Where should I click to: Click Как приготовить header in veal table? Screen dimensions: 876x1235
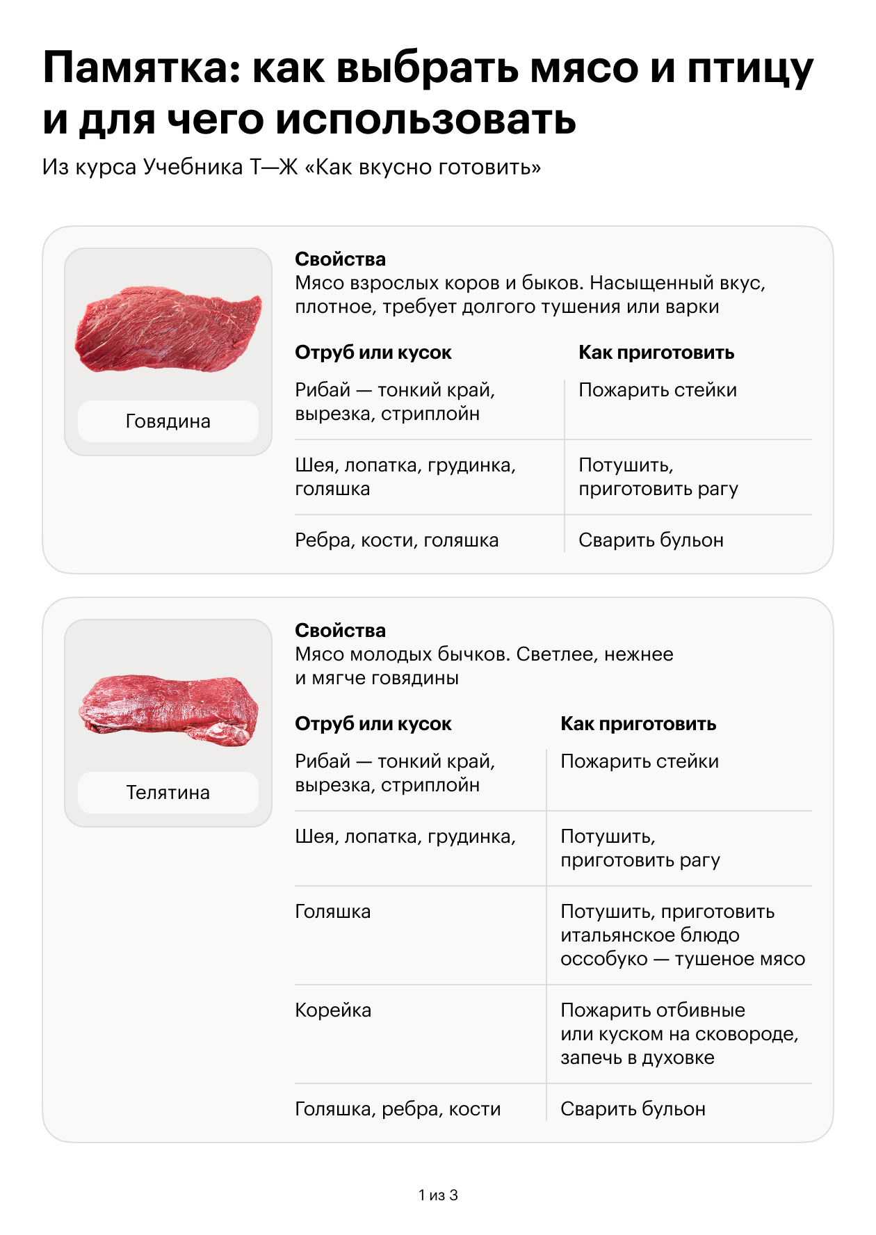tap(638, 724)
